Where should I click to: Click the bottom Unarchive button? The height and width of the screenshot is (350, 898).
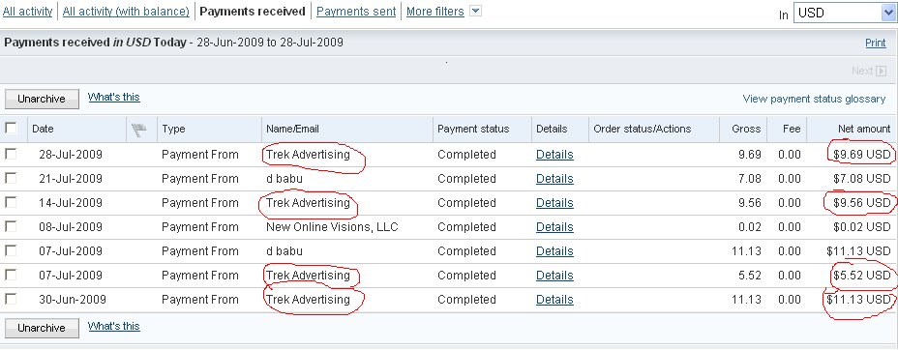[x=42, y=329]
